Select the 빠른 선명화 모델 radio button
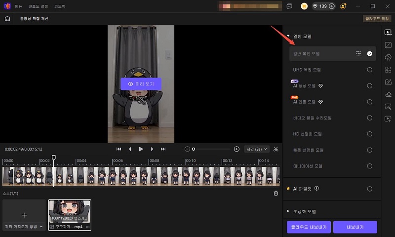Image resolution: width=395 pixels, height=237 pixels. tap(369, 150)
